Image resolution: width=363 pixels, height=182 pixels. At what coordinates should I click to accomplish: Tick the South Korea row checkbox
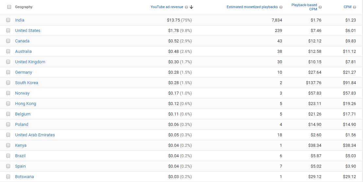coord(8,83)
